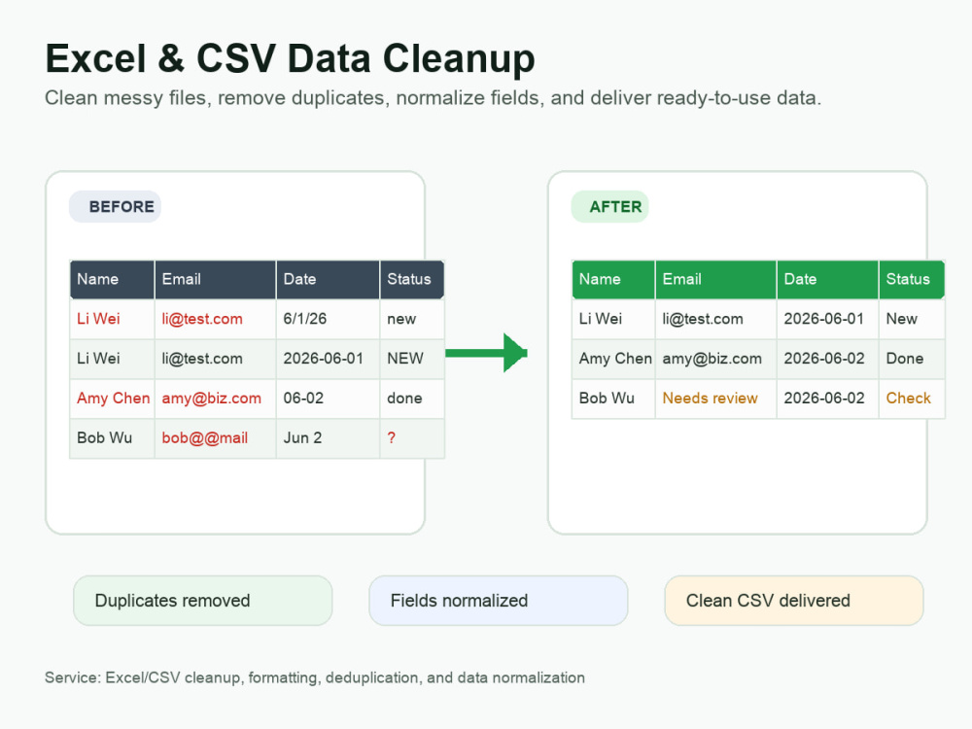Click "2026-06-01" in the After table

pos(827,319)
